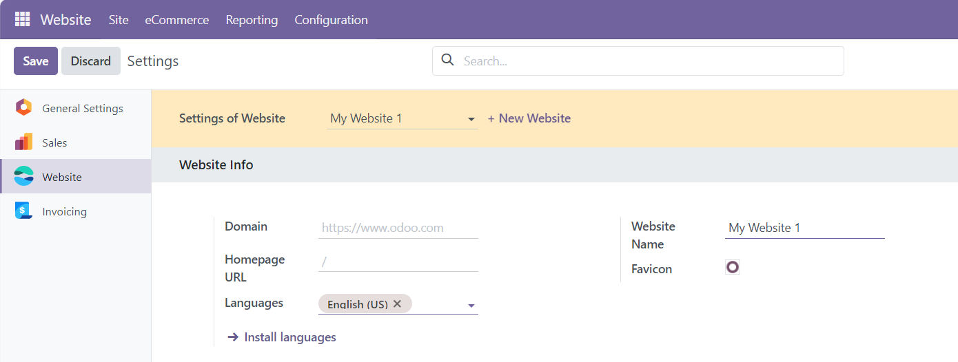Viewport: 958px width, 362px height.
Task: Click the General Settings hexagon icon
Action: 24,108
